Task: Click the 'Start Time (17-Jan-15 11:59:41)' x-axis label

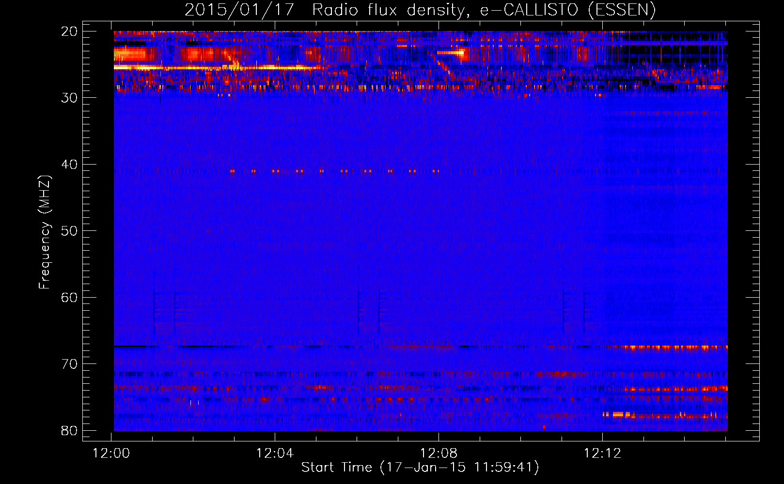Action: pos(420,468)
